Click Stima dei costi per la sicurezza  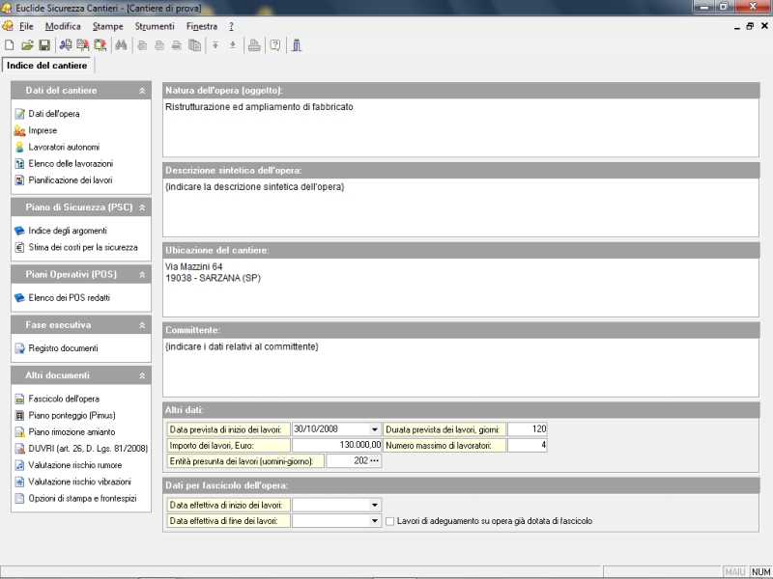(82, 247)
